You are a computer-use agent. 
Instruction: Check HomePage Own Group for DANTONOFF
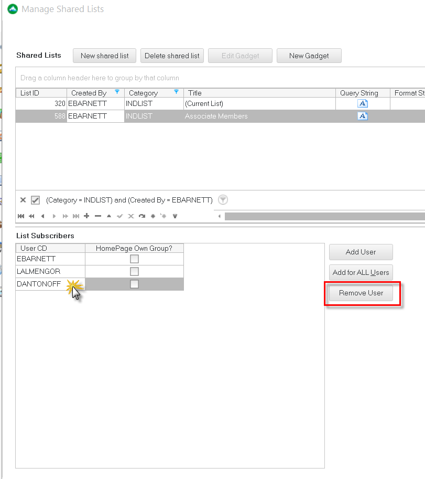(x=134, y=284)
